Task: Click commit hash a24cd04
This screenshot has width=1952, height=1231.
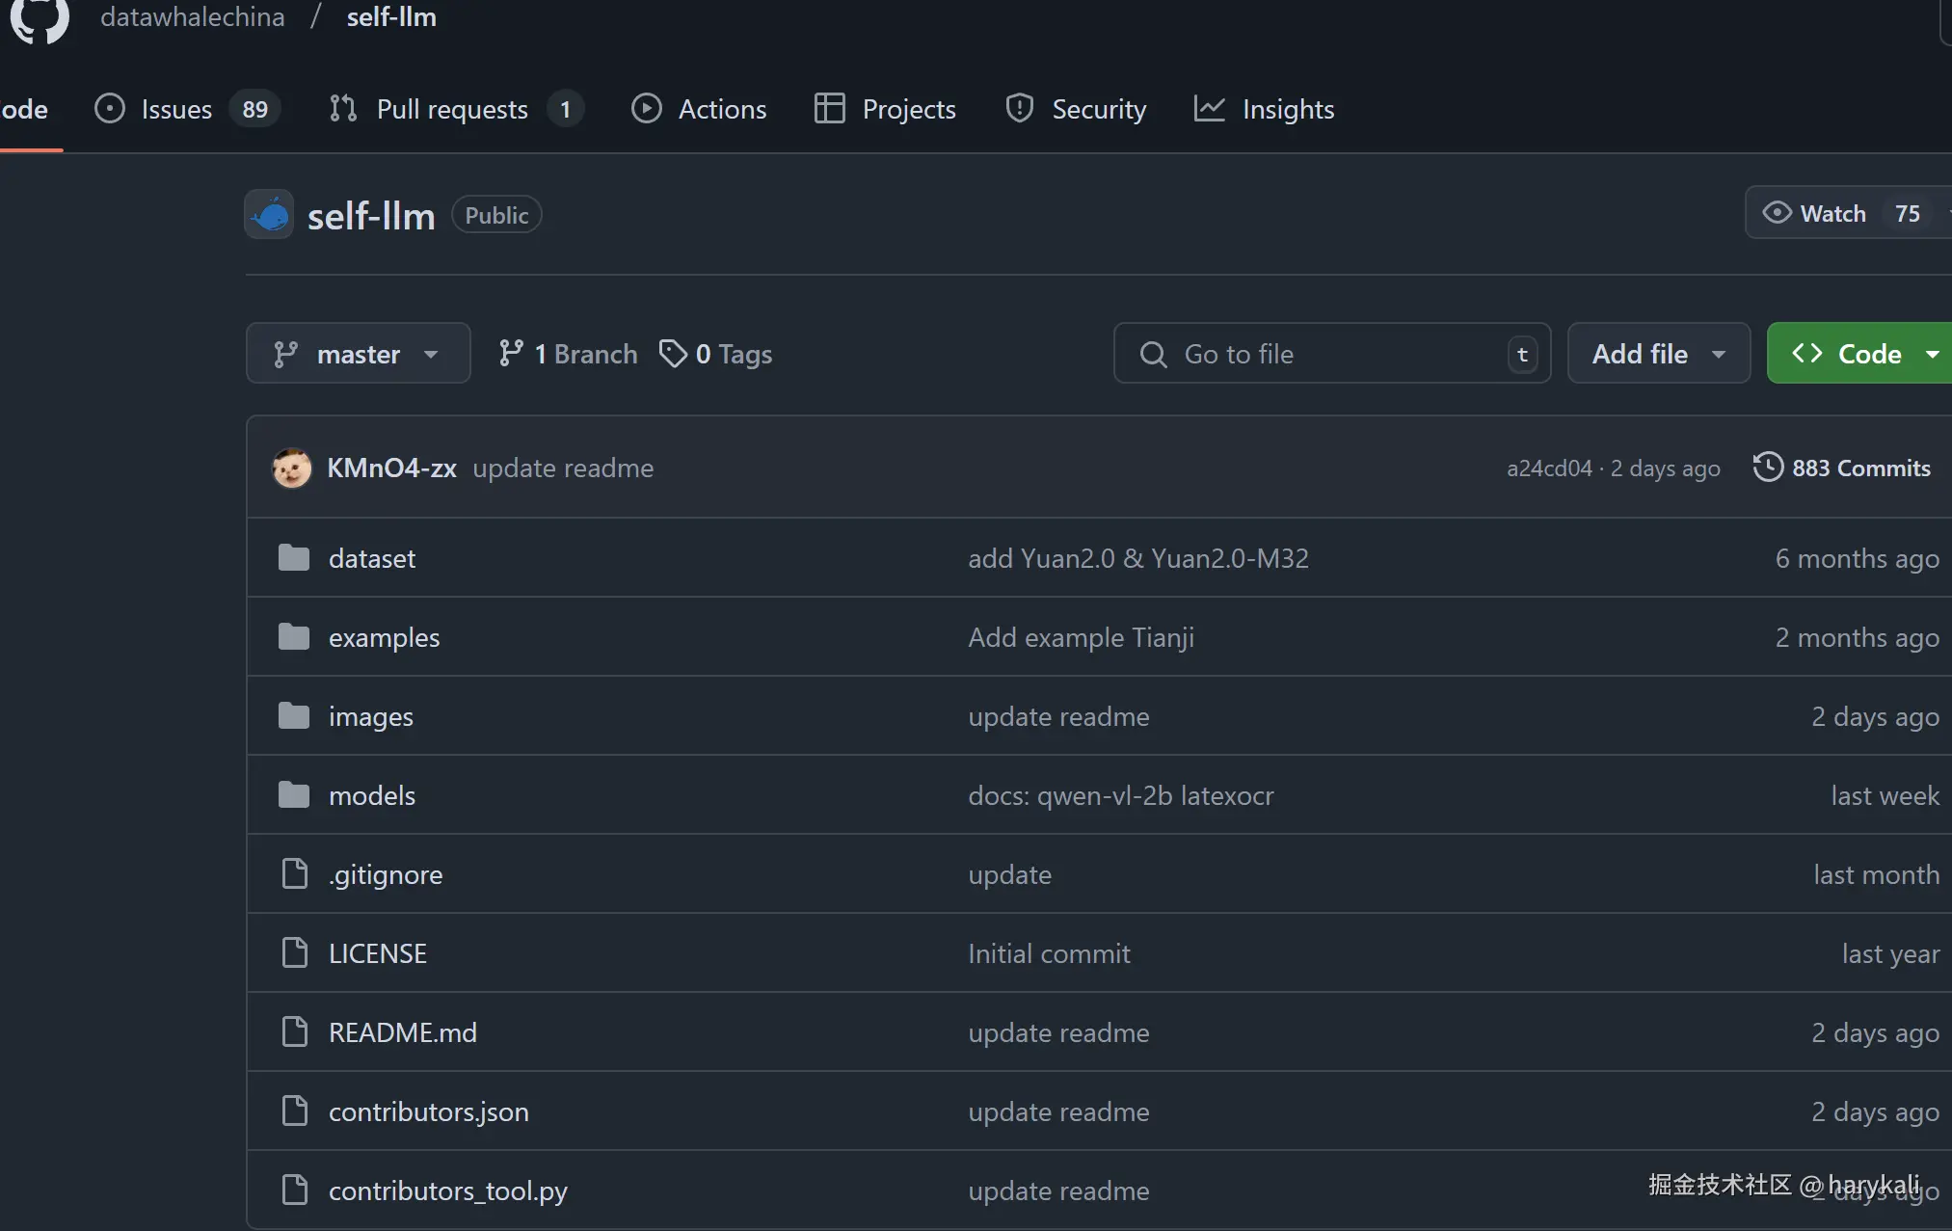Action: [1548, 468]
